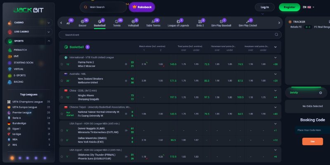
Task: Open the EN language dropdown
Action: tap(308, 7)
